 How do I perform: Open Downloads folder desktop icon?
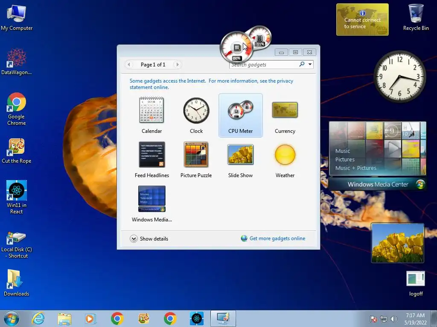tap(17, 283)
